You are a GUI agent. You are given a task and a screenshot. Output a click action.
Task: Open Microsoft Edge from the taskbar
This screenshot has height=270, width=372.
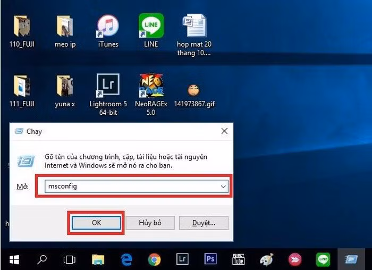tap(126, 259)
